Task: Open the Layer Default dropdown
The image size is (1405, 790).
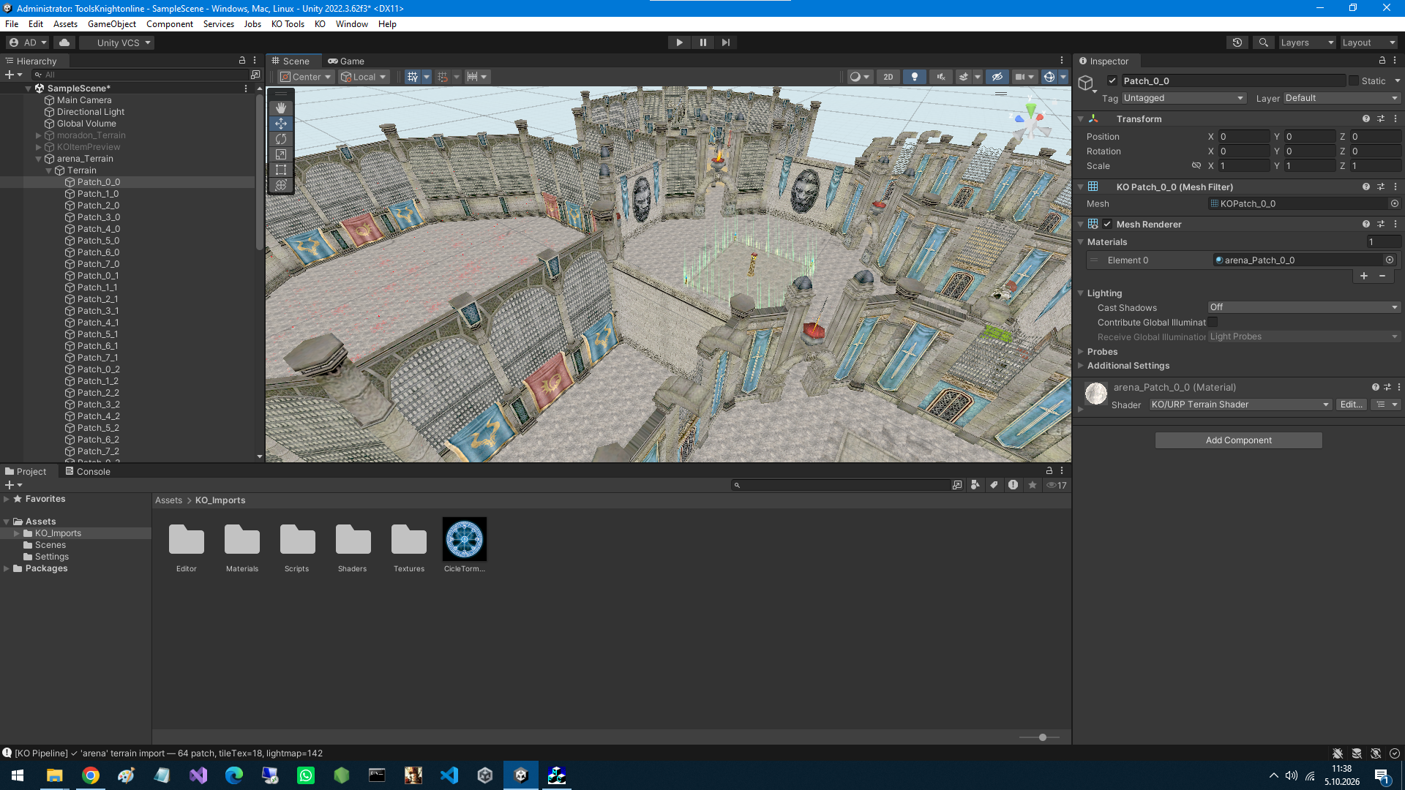Action: coord(1342,98)
